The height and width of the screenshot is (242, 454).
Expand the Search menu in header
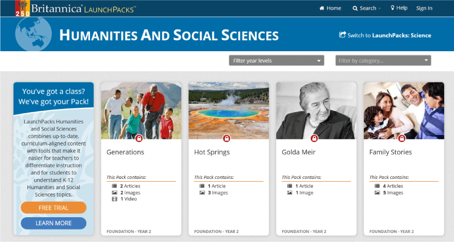tap(367, 8)
